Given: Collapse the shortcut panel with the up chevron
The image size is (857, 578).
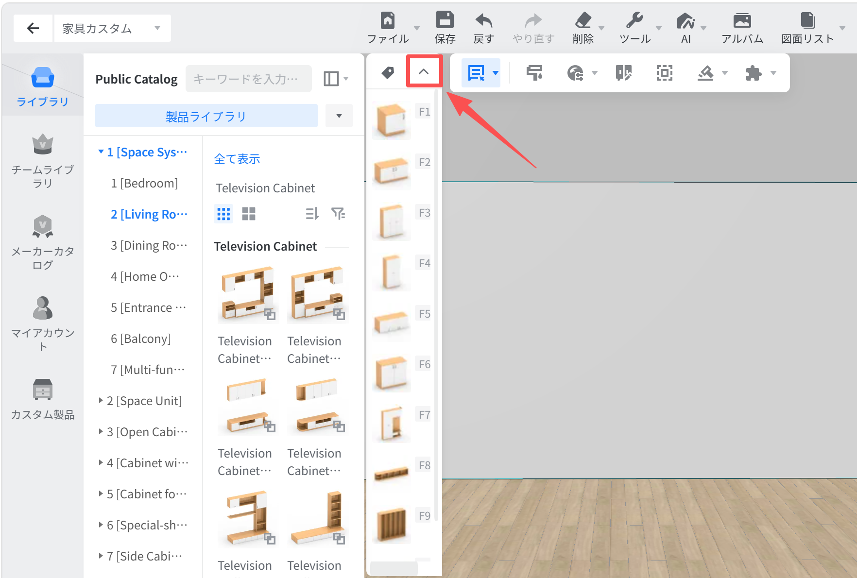Looking at the screenshot, I should pyautogui.click(x=424, y=72).
